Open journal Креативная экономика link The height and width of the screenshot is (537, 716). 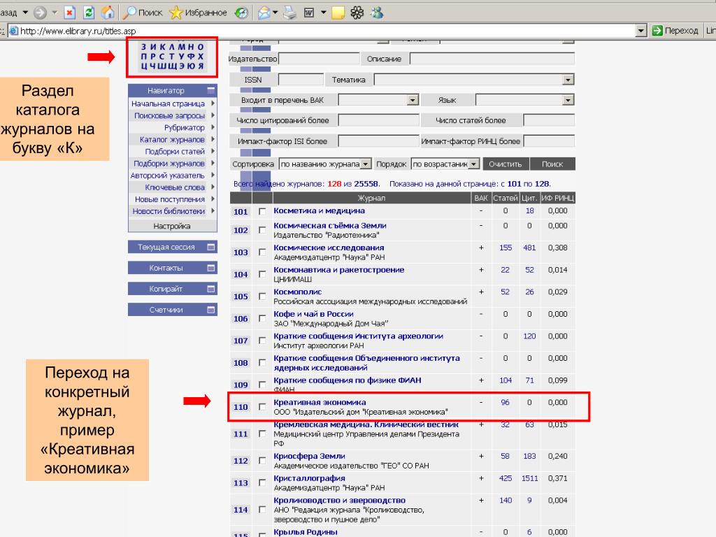pyautogui.click(x=320, y=402)
